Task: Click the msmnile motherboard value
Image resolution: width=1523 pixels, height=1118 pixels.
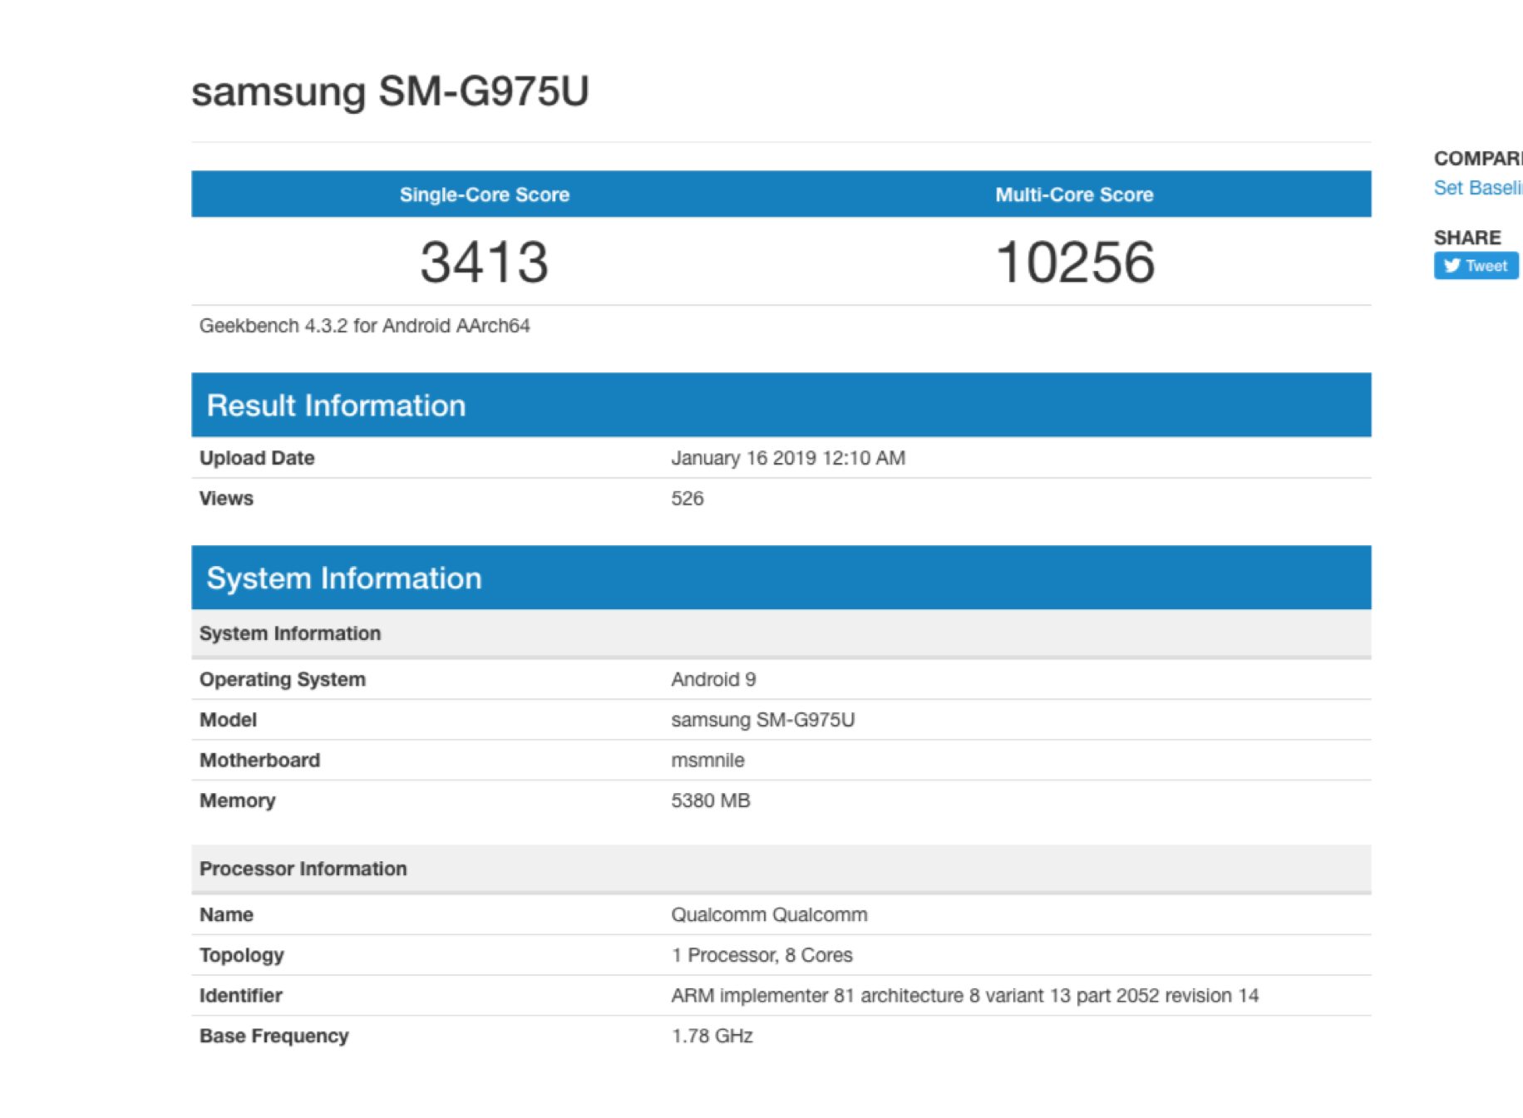Action: (x=707, y=761)
